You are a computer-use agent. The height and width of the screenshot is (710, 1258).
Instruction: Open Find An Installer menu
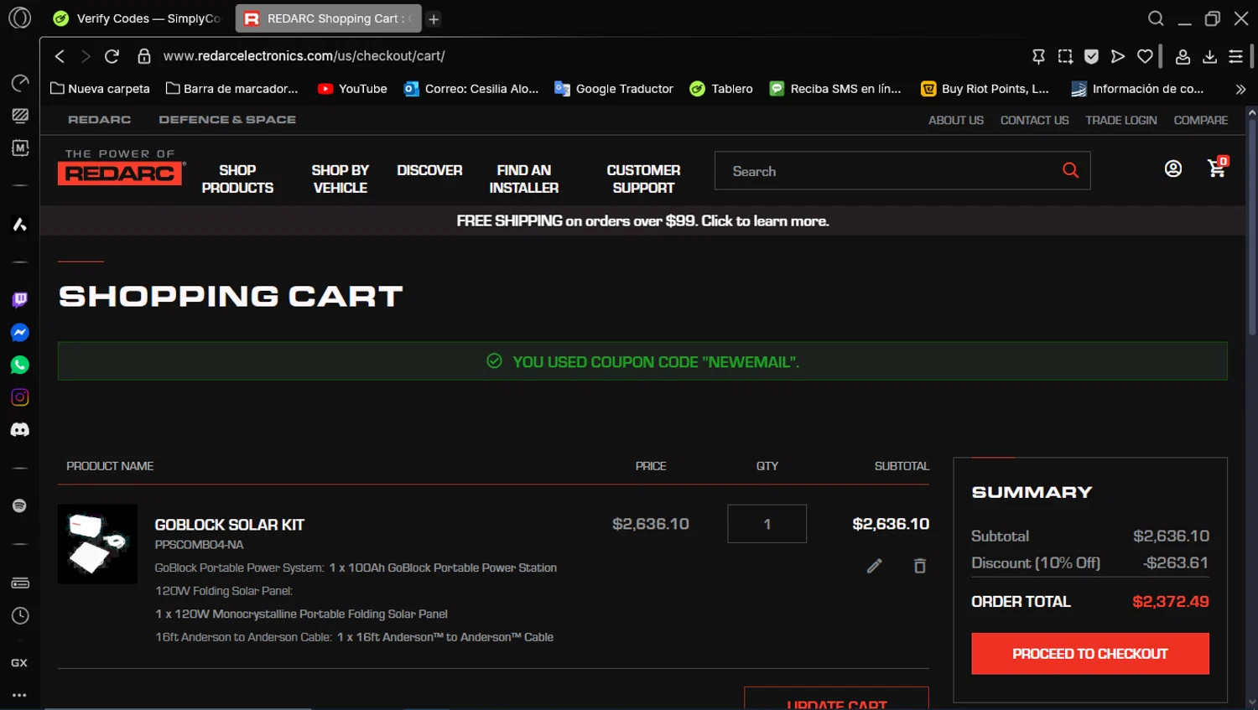523,179
